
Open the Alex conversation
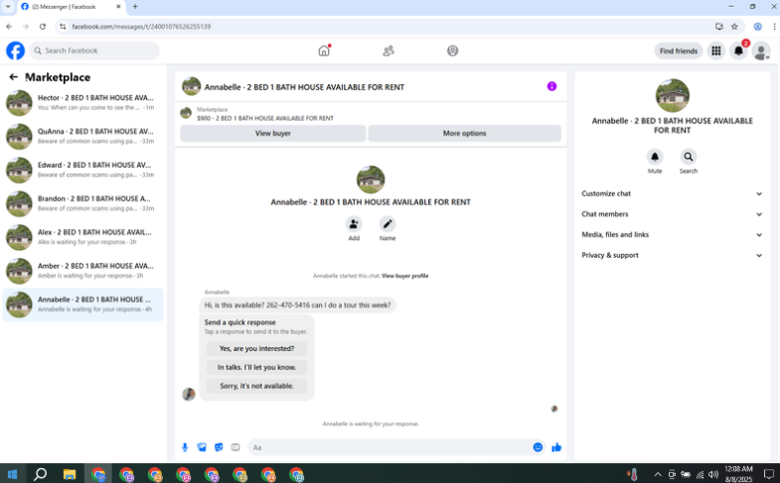pos(83,237)
